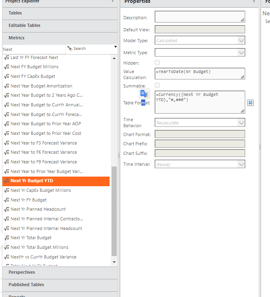Toggle the Hidden checkbox
The image size is (270, 297).
(157, 63)
